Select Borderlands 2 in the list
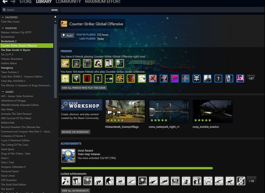The width and height of the screenshot is (265, 193). (9, 41)
